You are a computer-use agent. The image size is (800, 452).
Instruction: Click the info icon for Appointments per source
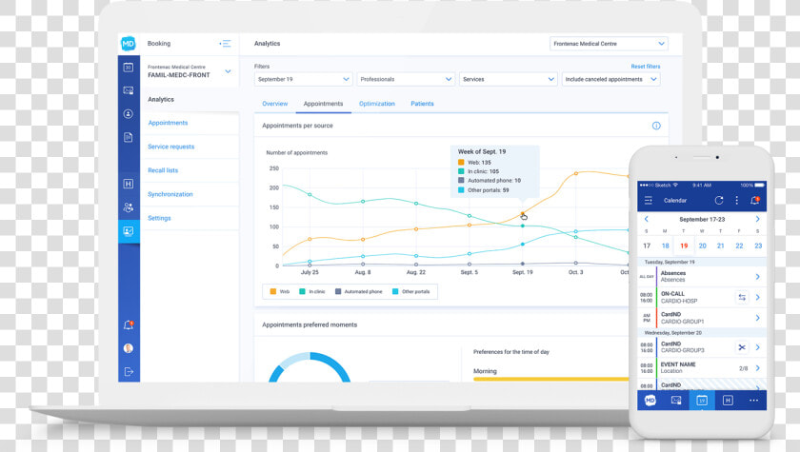point(656,126)
